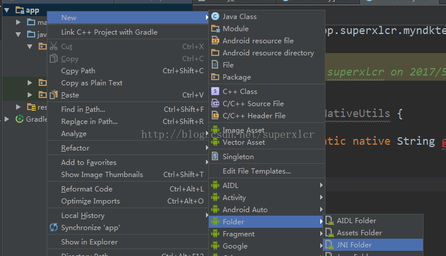Screen dimensions: 446x256
Task: Choose Analyze menu entry
Action: [128, 134]
